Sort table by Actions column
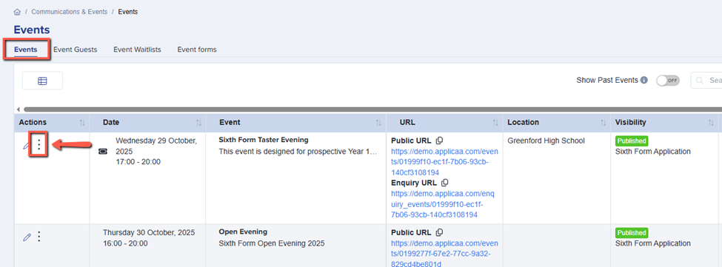Viewport: 722px width, 267px height. (x=82, y=123)
